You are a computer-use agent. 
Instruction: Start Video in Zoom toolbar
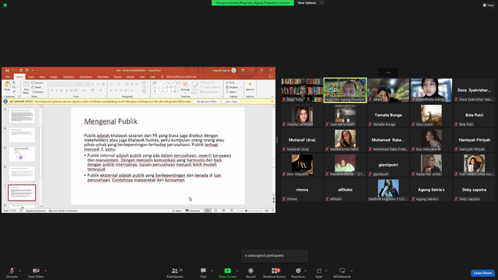36,272
